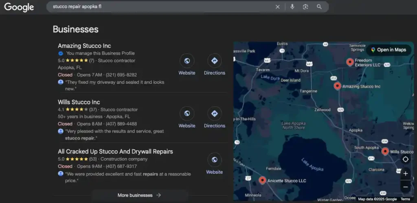Open Wills Stucco Inc website globe icon
Viewport: 417px width, 203px height.
(x=187, y=114)
